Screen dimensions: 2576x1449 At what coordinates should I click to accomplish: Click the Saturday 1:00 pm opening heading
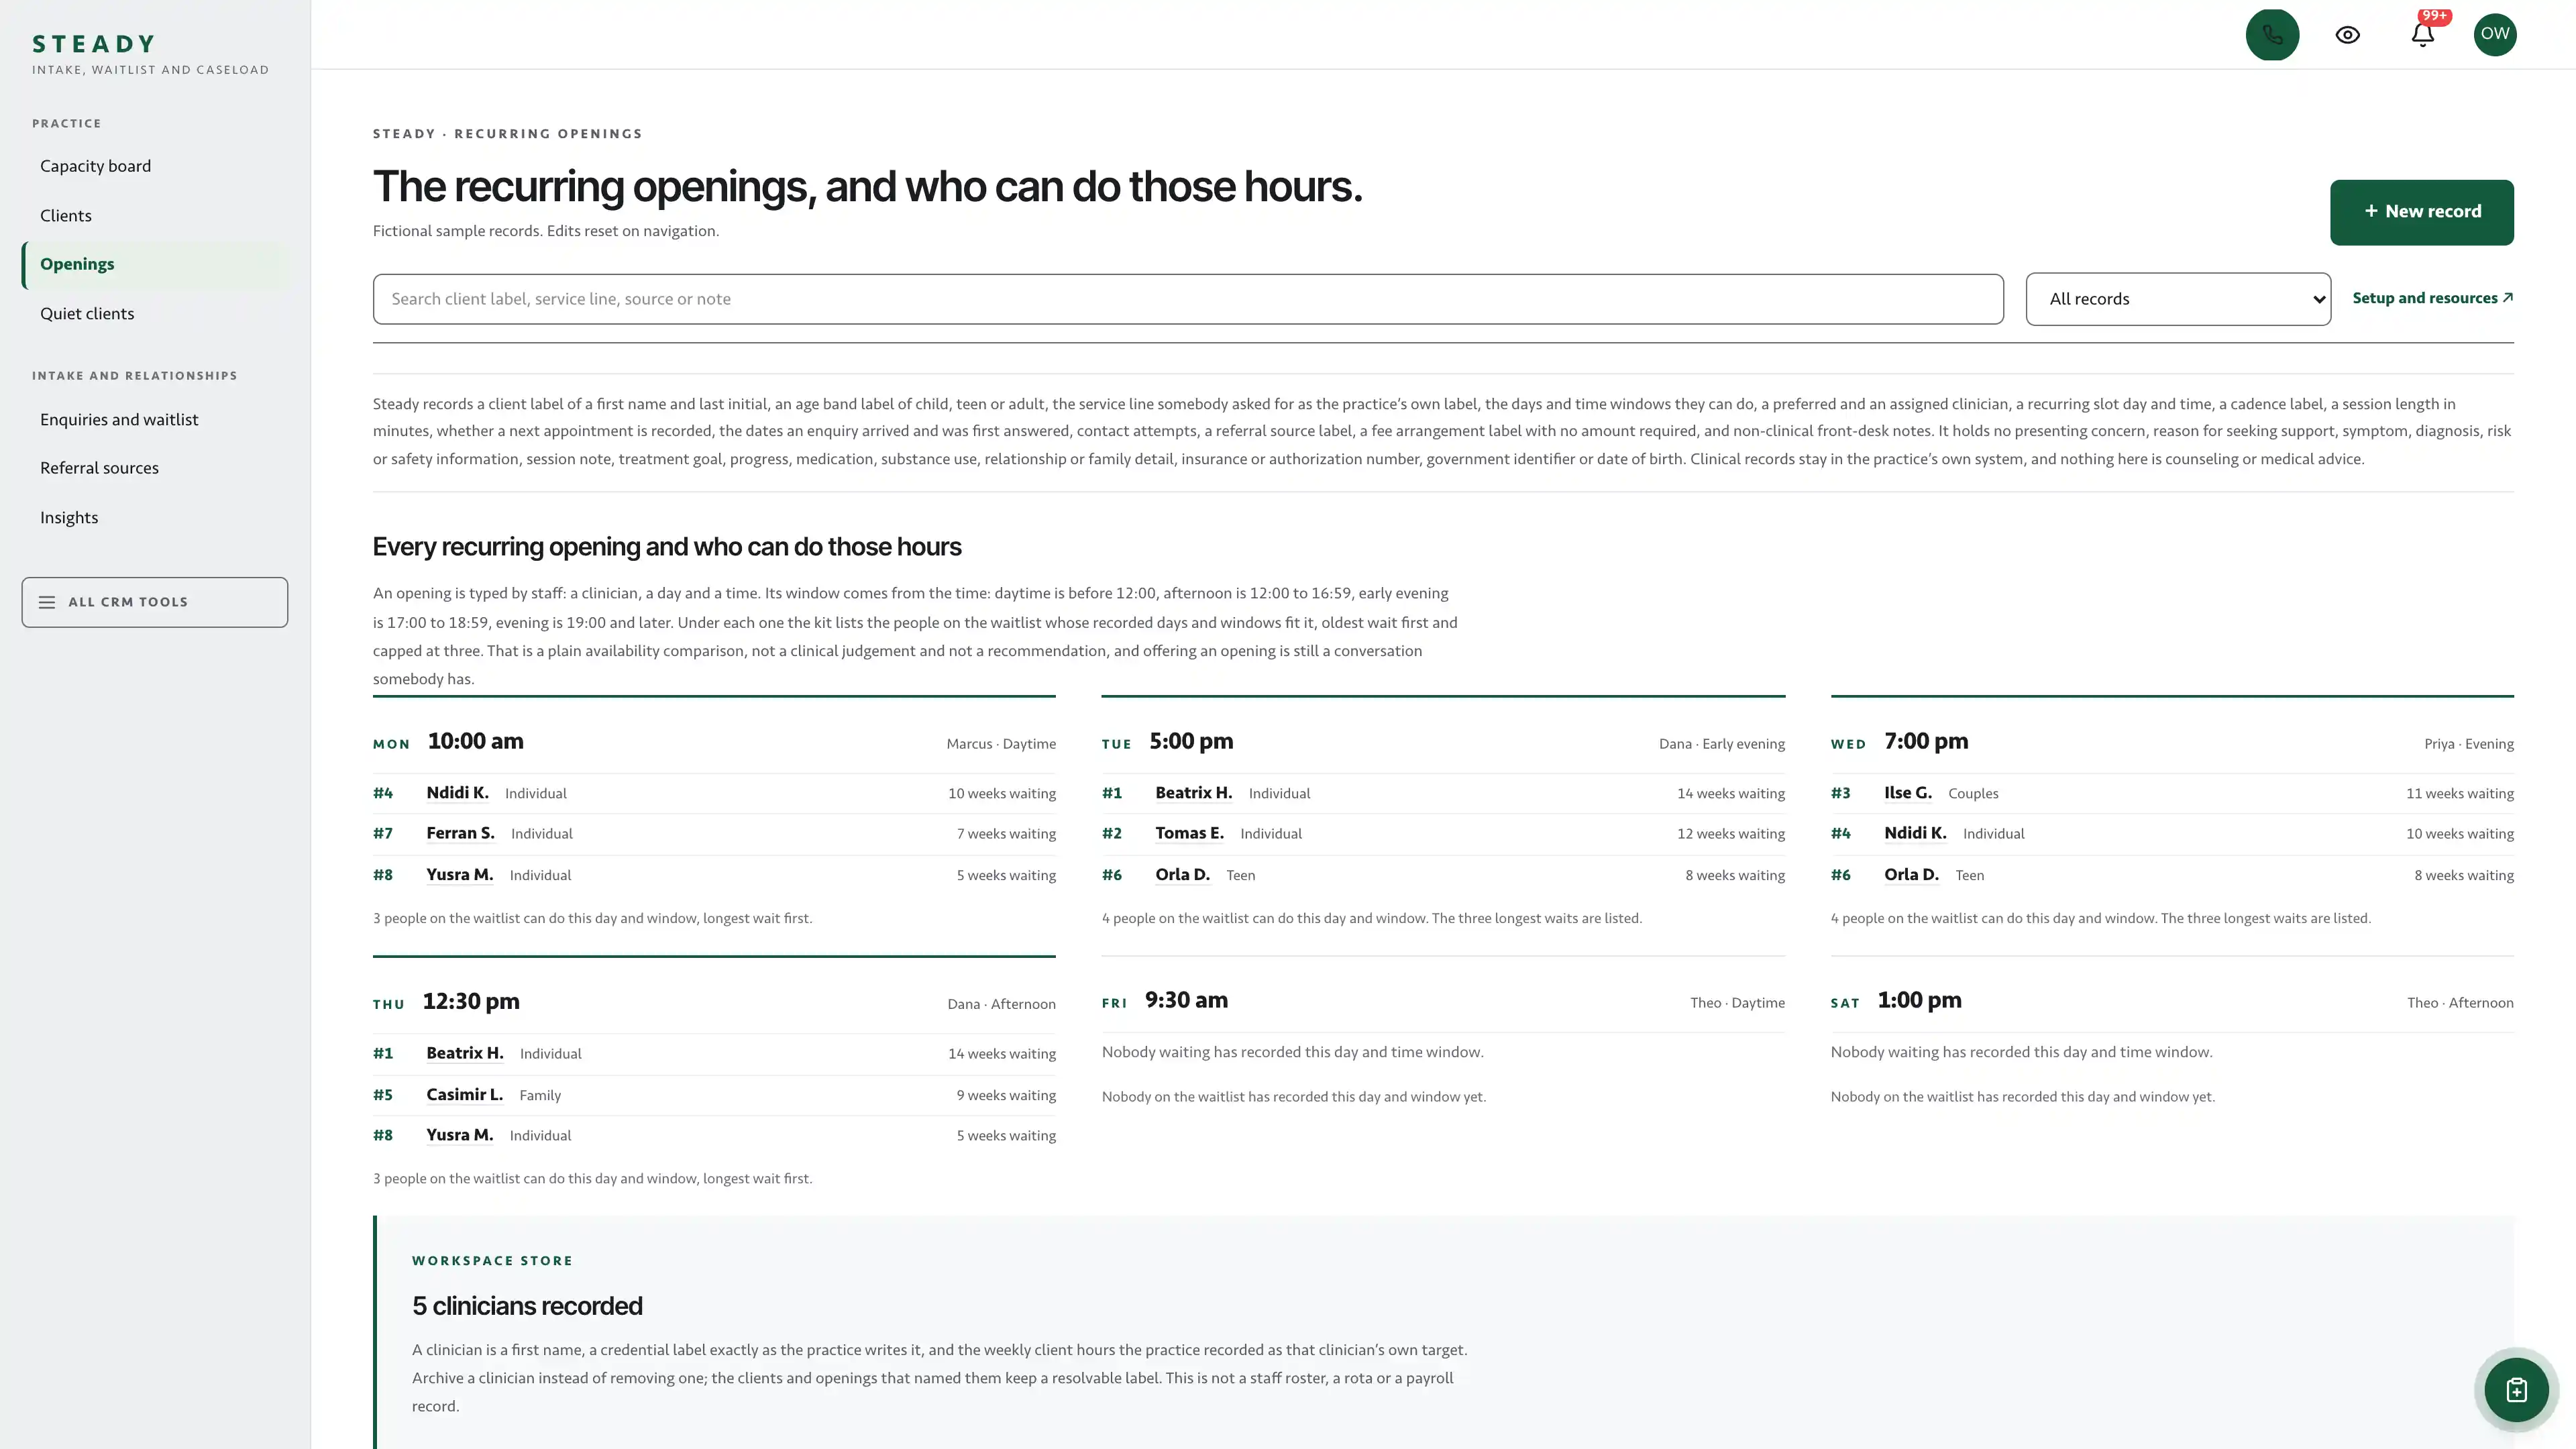1919,1001
